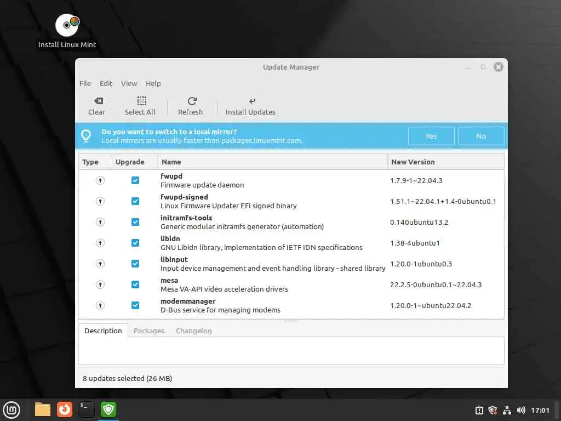Click the update type arrow icon for libinput
The width and height of the screenshot is (561, 421).
pyautogui.click(x=100, y=264)
